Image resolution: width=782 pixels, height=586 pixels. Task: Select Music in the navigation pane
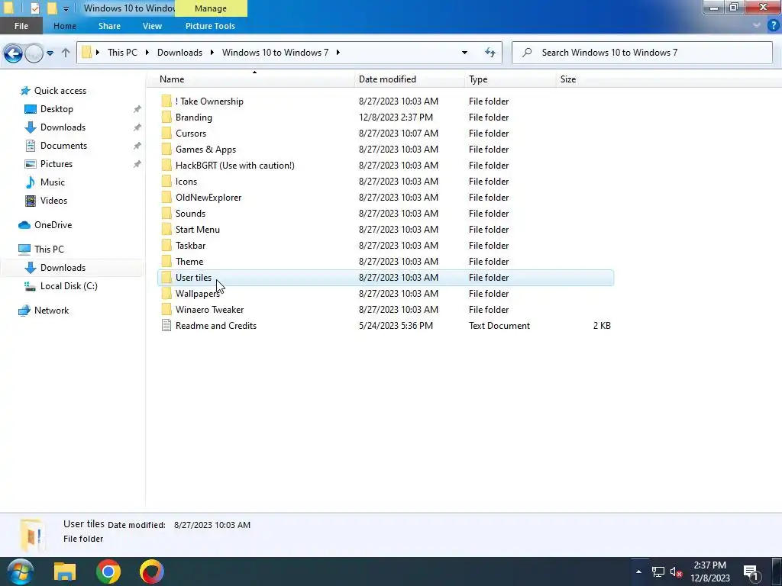coord(53,182)
